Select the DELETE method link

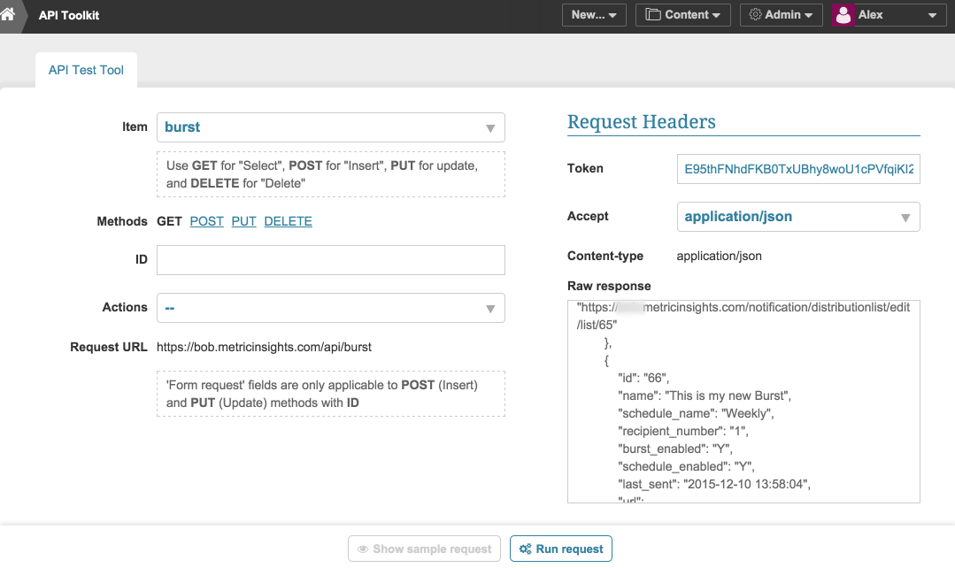(288, 221)
